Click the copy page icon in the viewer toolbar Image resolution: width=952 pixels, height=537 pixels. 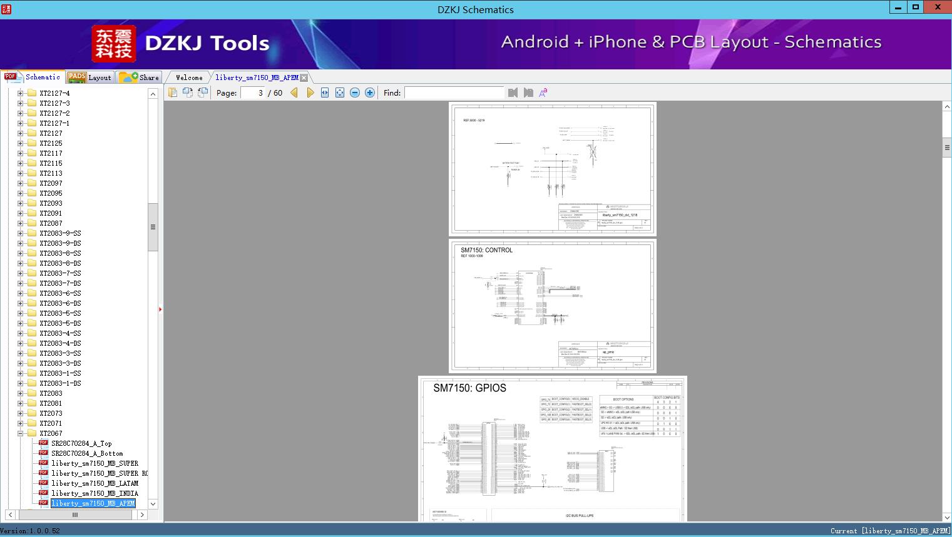[x=172, y=93]
